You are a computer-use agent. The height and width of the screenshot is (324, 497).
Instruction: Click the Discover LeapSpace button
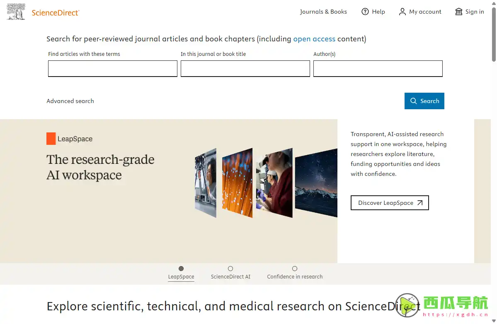pos(390,203)
